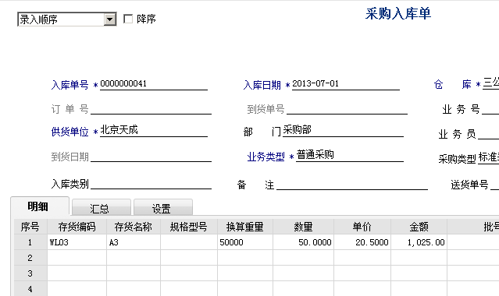The image size is (499, 296).
Task: Click the 单价 column header
Action: [362, 227]
